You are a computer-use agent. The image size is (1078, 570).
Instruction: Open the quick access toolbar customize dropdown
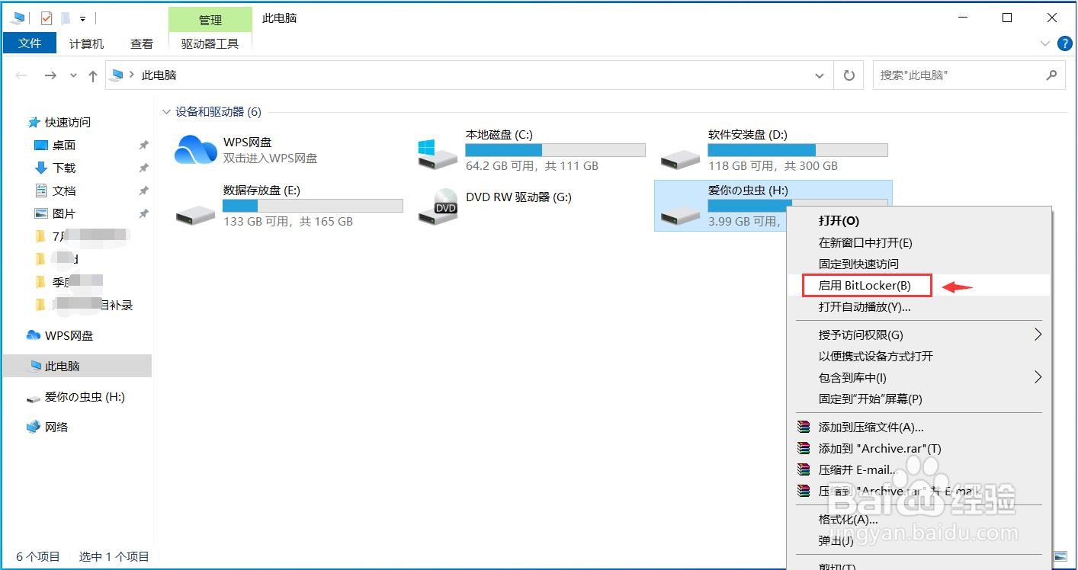coord(82,18)
